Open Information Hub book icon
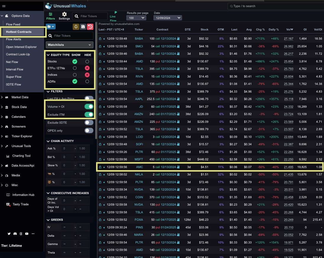 [8, 195]
